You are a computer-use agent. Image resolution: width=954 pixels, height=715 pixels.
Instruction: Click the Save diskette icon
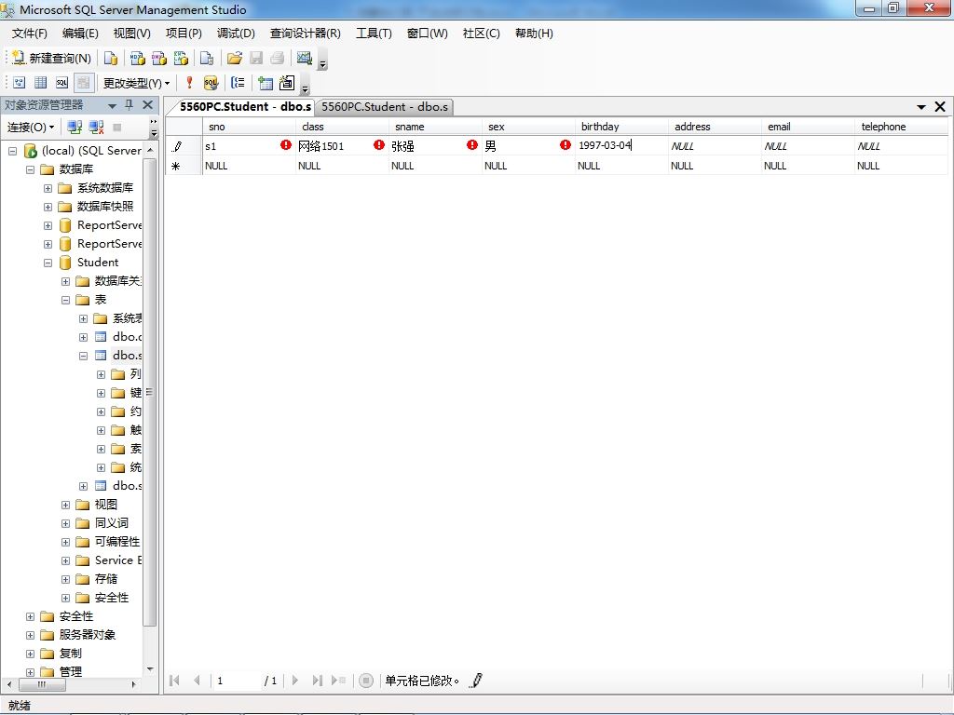tap(256, 58)
